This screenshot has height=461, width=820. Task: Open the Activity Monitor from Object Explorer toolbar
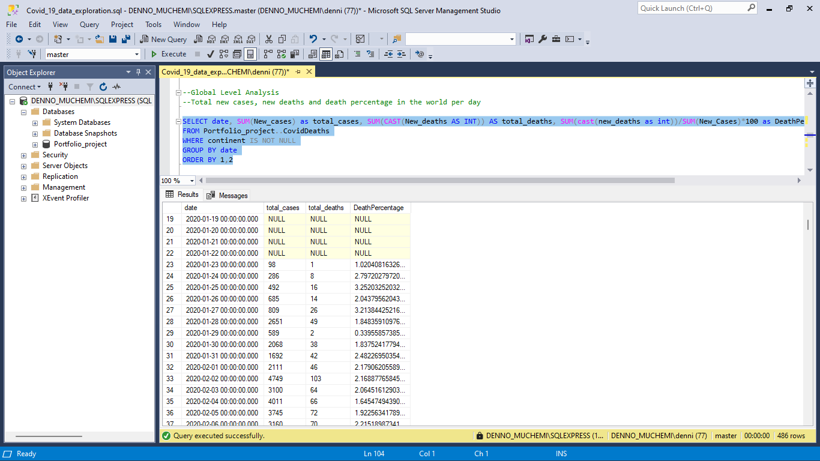[116, 87]
